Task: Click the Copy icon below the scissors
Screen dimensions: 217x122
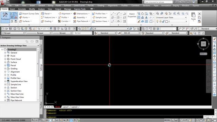Action: coord(199,17)
